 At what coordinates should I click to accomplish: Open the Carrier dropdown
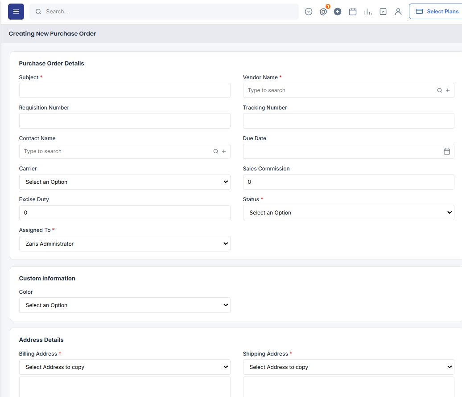(x=124, y=182)
